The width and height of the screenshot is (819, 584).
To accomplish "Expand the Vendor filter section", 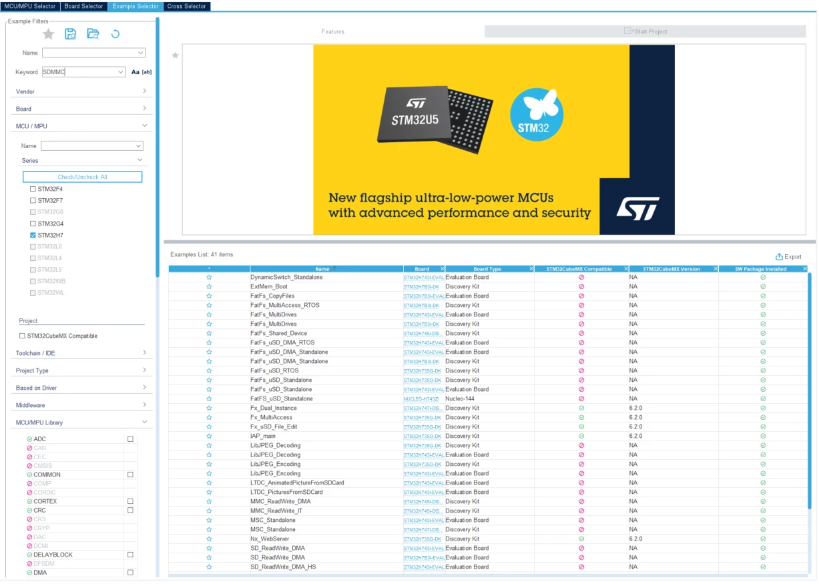I will pyautogui.click(x=144, y=91).
